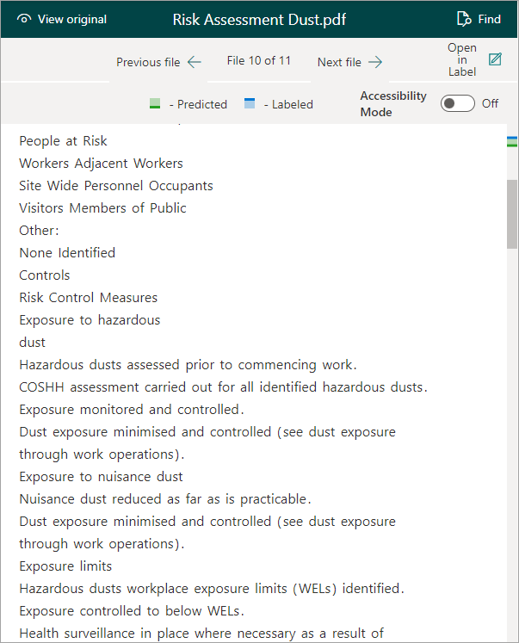The image size is (519, 643).
Task: Click the Previous file left arrow
Action: coord(195,62)
